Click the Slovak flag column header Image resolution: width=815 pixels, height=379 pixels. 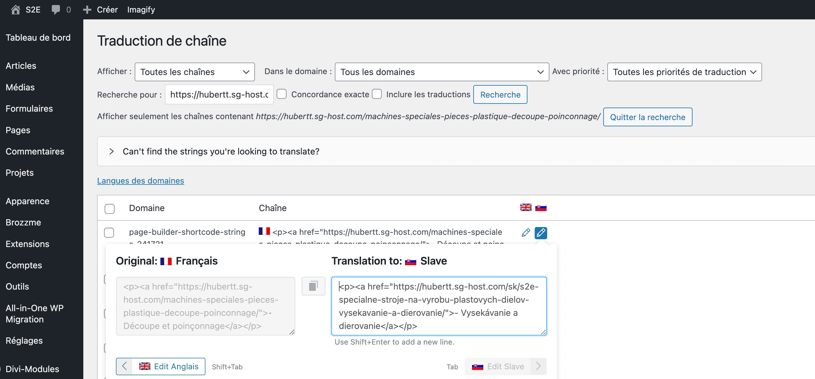point(541,208)
